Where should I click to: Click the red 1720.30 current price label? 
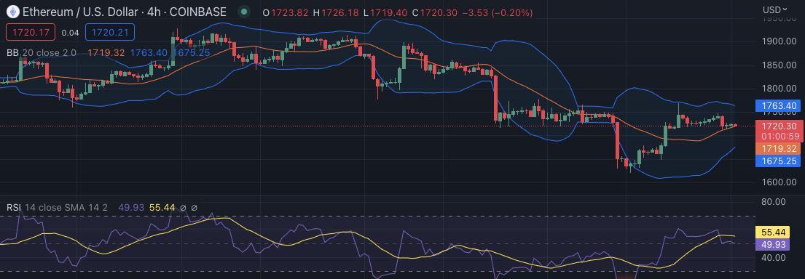[779, 126]
